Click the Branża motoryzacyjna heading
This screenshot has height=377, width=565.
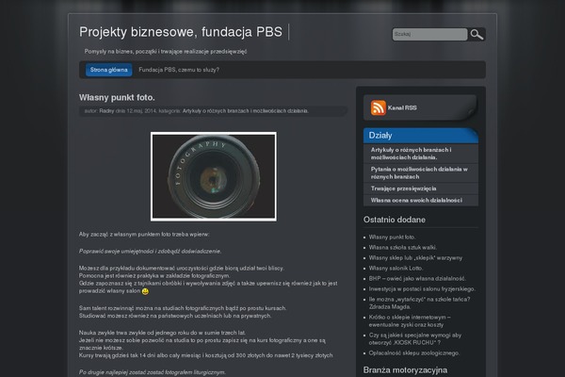405,370
